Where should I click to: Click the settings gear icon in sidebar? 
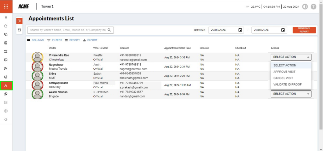click(6, 111)
